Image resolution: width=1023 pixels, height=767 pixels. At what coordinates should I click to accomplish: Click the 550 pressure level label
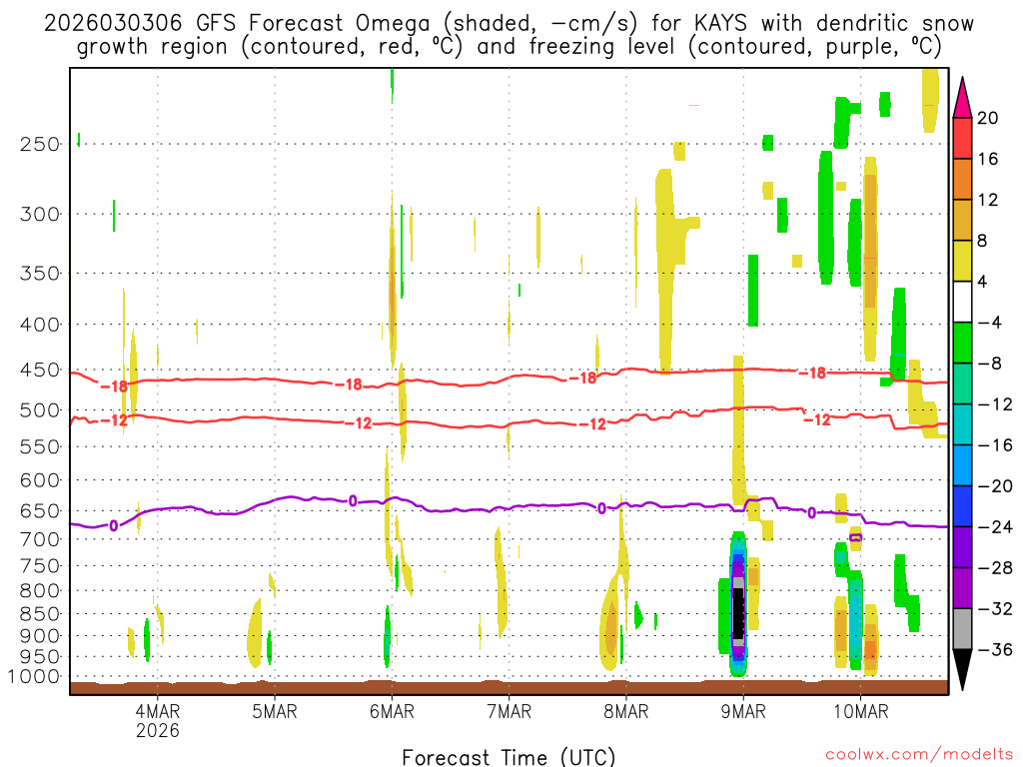click(40, 446)
